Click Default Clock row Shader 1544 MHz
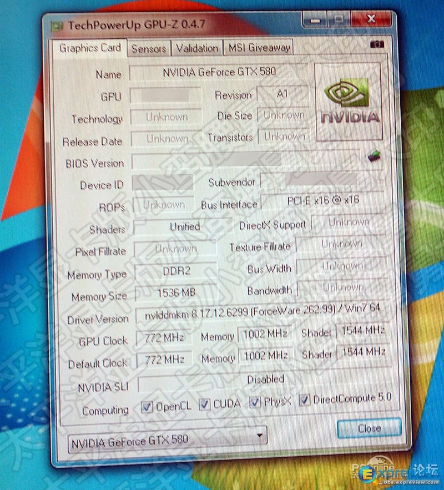Viewport: 444px width, 490px height. (x=364, y=352)
